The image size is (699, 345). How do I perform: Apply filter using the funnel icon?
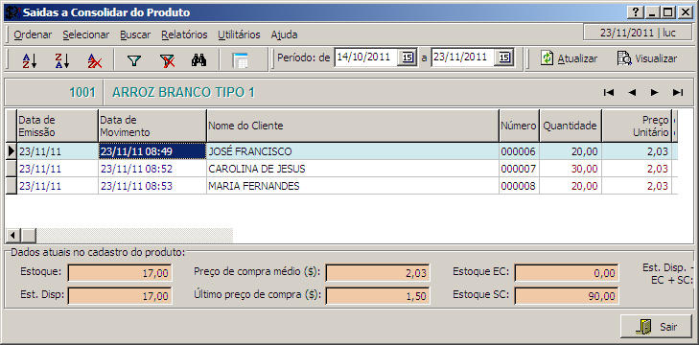[x=133, y=59]
